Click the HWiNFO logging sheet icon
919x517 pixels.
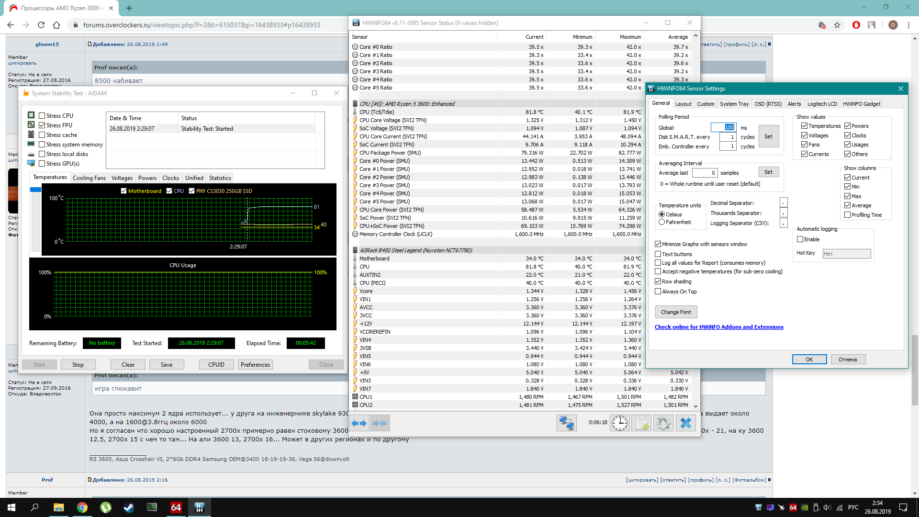point(641,423)
